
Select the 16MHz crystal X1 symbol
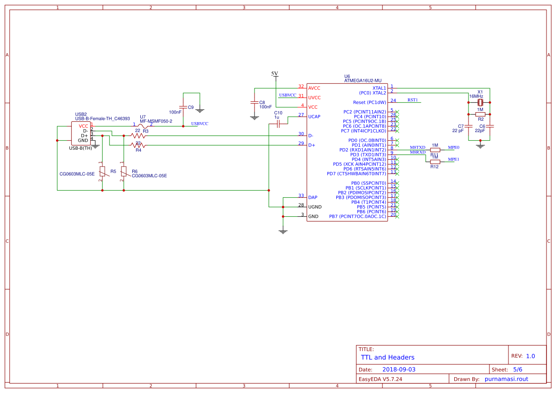pyautogui.click(x=479, y=102)
